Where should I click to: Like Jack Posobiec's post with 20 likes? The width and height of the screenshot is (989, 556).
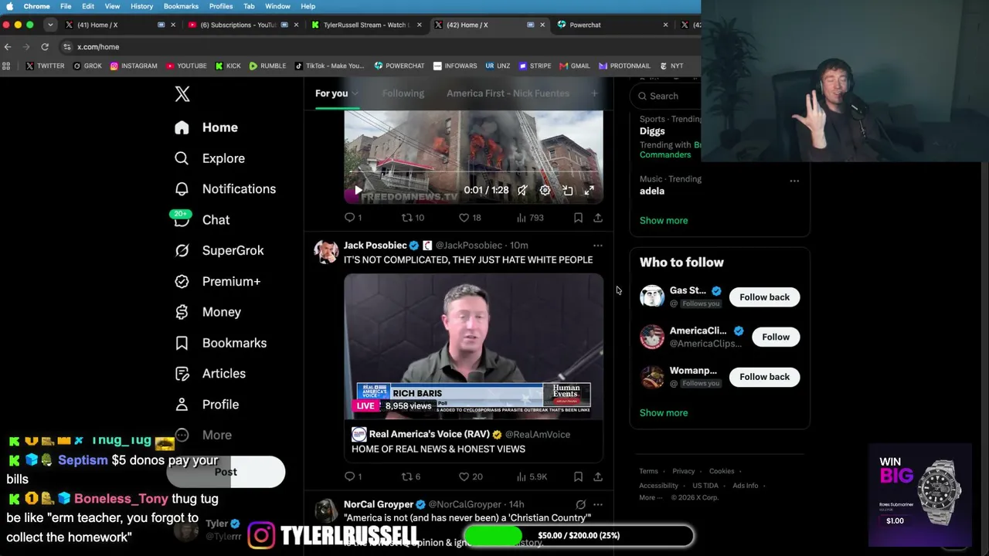point(471,476)
